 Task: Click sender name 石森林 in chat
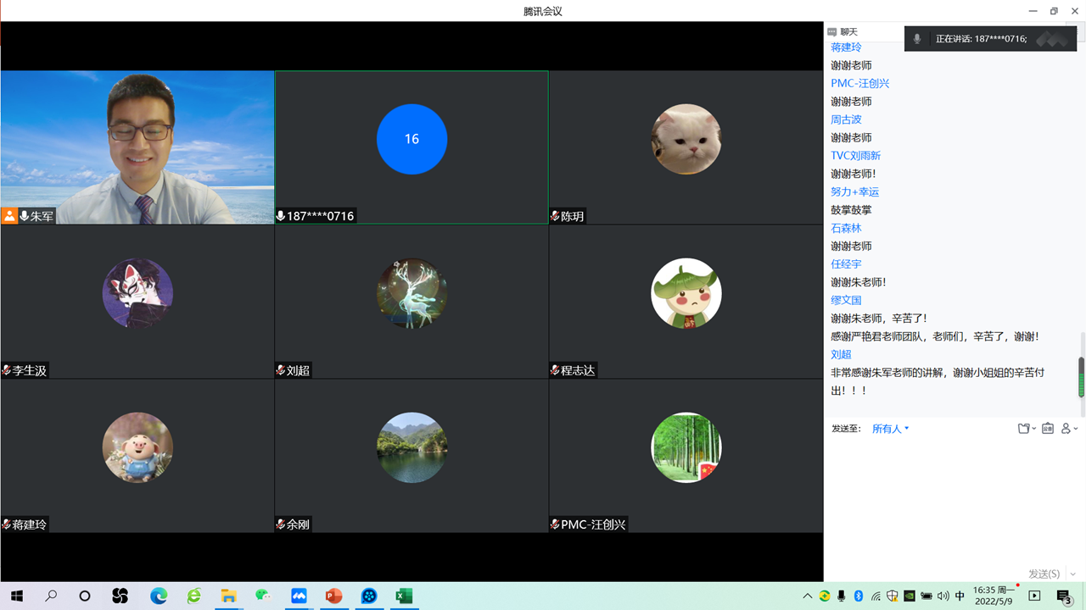pyautogui.click(x=846, y=228)
